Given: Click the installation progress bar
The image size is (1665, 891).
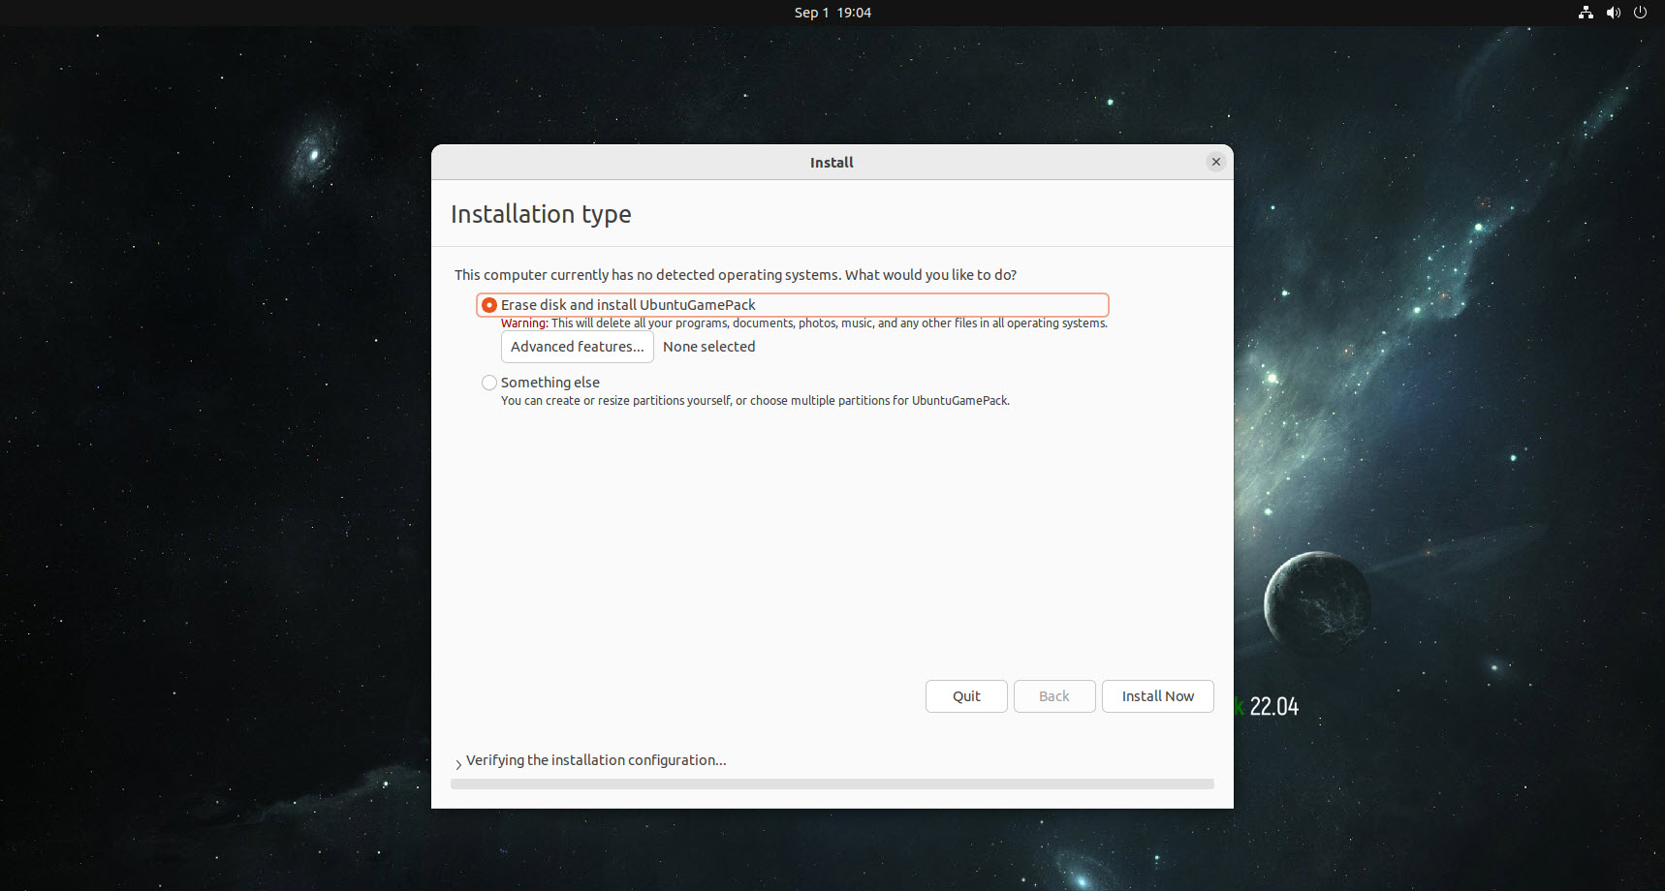Looking at the screenshot, I should pos(832,783).
